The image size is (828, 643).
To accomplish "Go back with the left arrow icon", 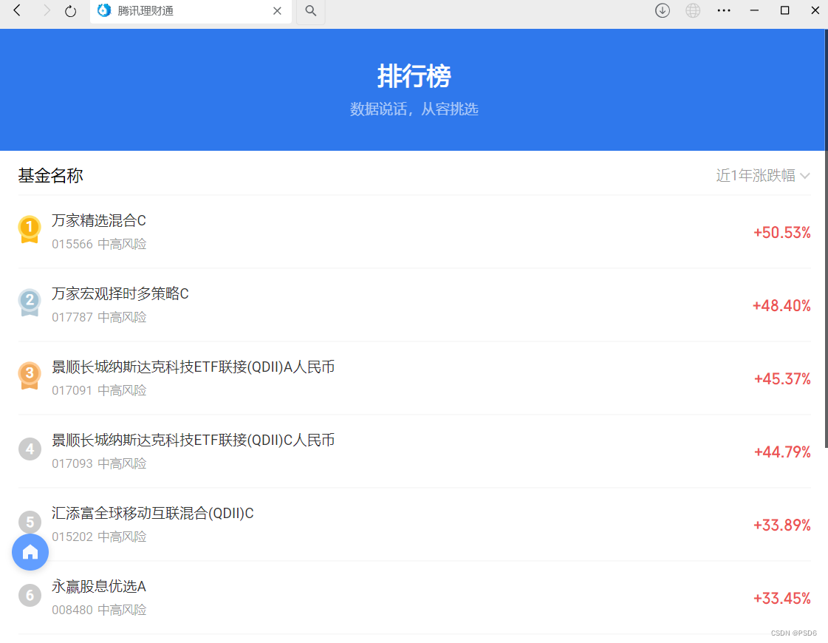I will pyautogui.click(x=17, y=10).
